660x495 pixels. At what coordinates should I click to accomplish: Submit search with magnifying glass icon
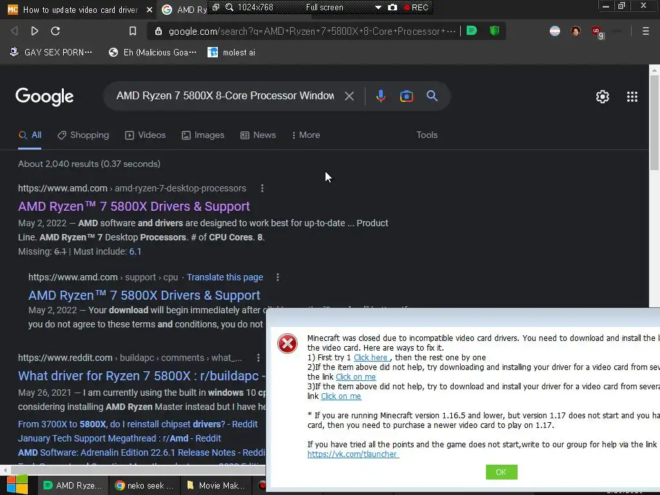(x=432, y=95)
